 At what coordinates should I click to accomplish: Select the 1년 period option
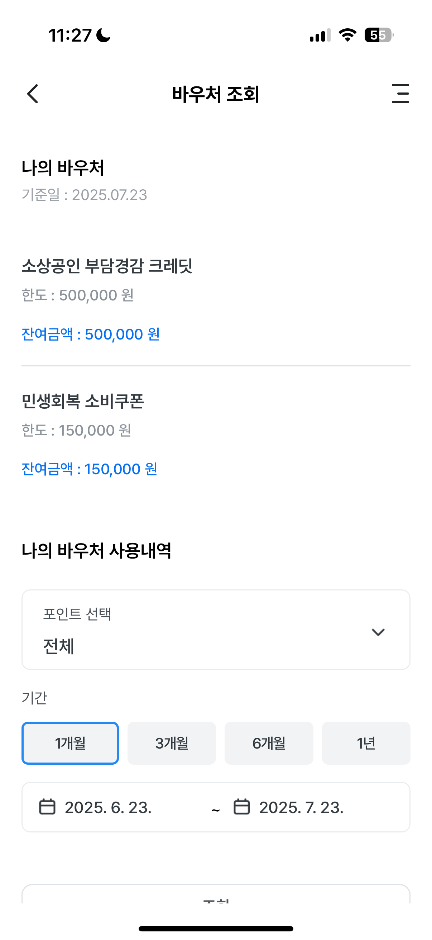click(x=366, y=743)
